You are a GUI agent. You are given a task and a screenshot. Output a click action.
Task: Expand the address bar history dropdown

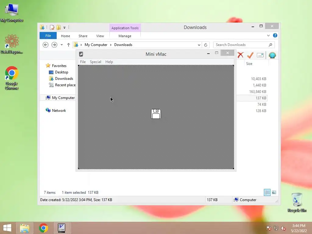pos(199,45)
